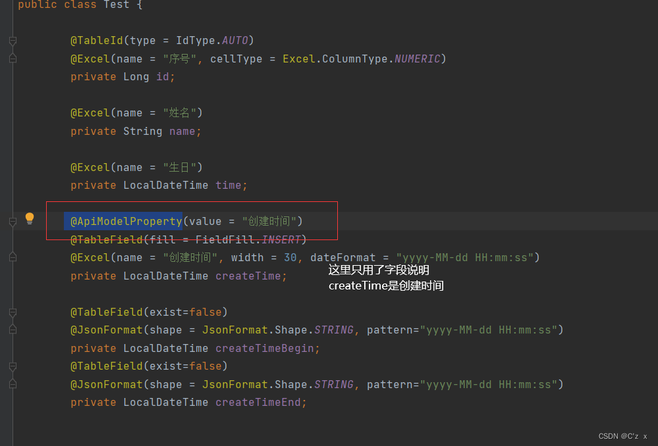
Task: Click the "生日" string literal
Action: (179, 167)
